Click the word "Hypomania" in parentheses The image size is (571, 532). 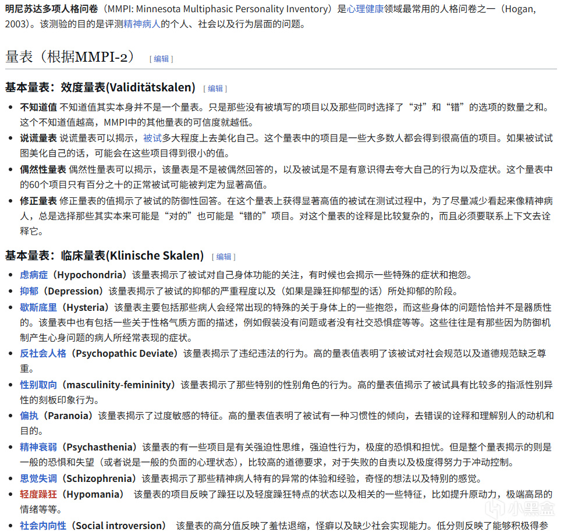[x=93, y=495]
